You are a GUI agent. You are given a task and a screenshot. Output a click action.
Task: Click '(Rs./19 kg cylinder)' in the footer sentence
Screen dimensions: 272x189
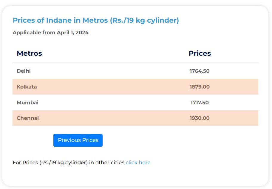tap(64, 162)
